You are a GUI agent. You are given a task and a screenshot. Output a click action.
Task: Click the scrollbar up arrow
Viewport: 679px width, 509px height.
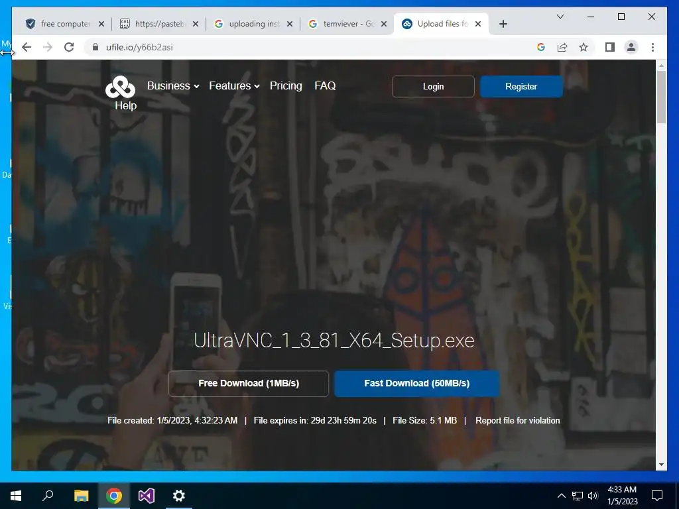click(661, 66)
